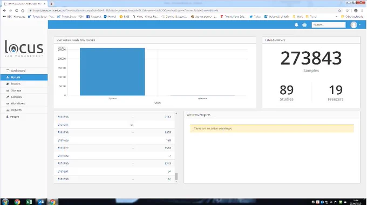This screenshot has width=367, height=205.
Task: Open Outlook from the taskbar
Action: [x=41, y=202]
